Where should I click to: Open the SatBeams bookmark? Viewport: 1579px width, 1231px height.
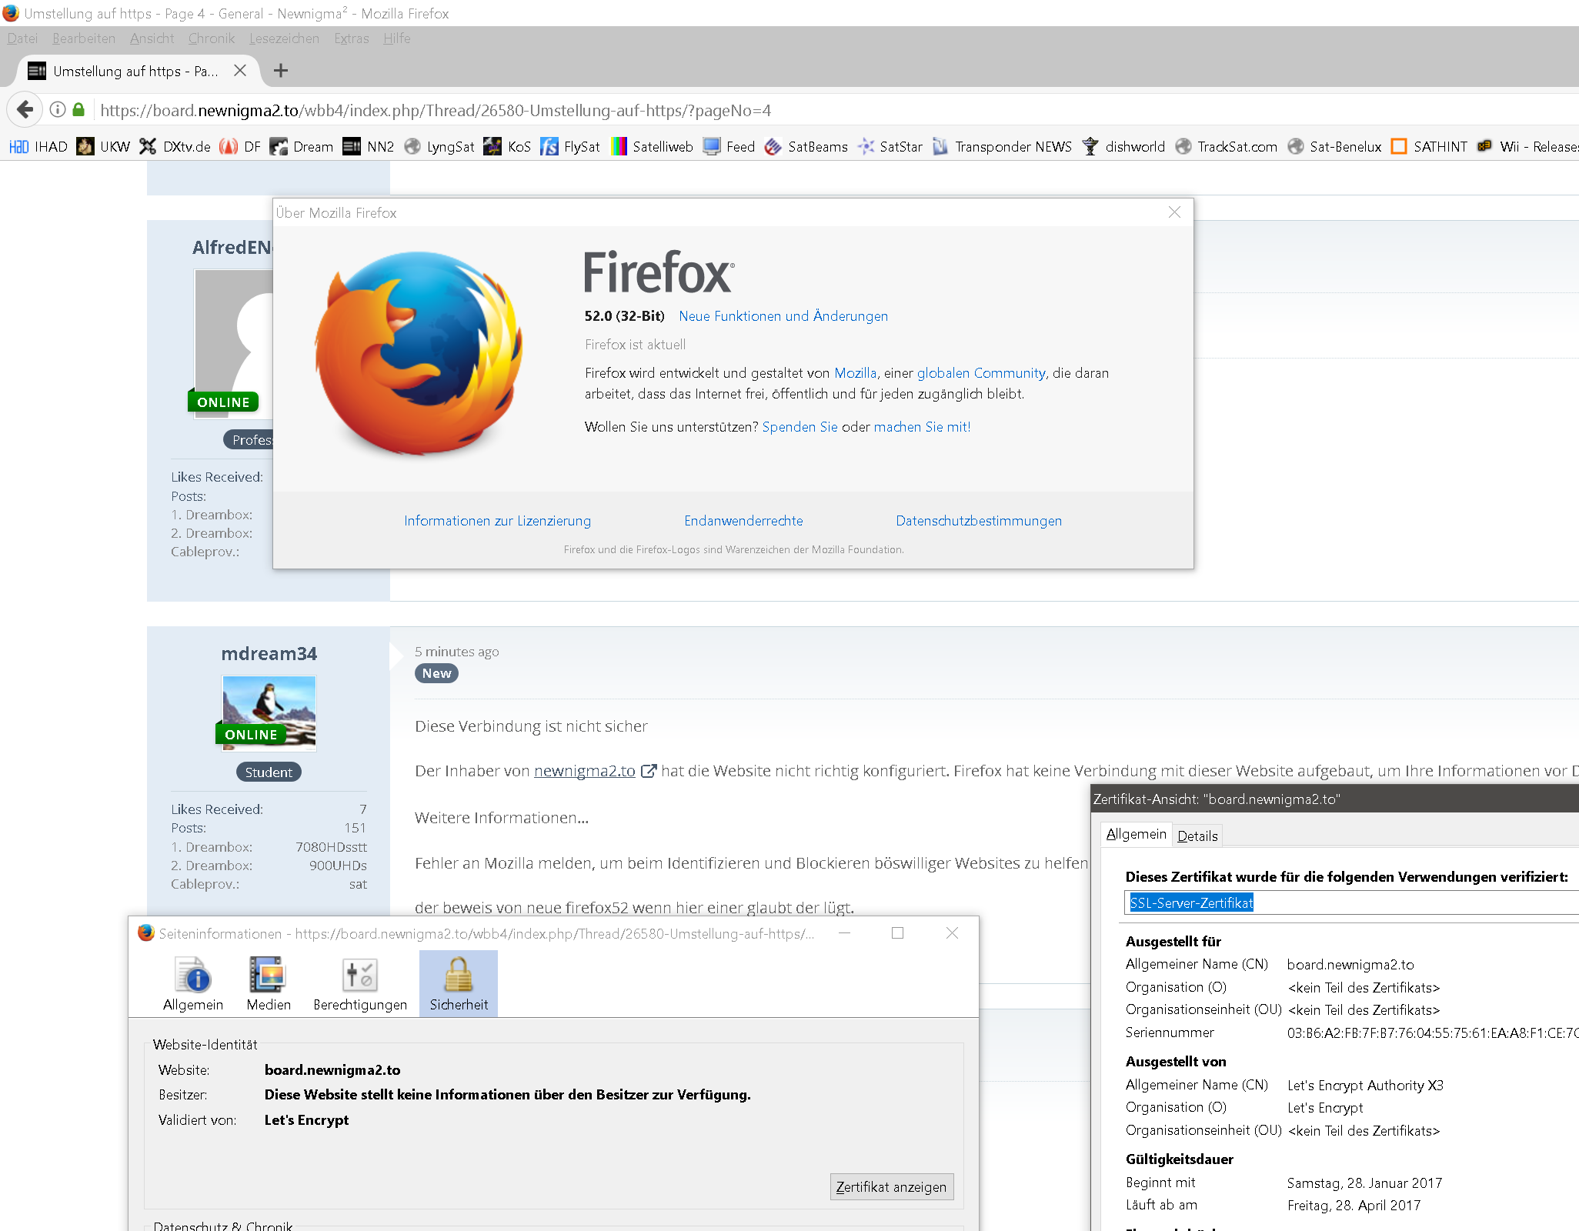click(x=806, y=147)
